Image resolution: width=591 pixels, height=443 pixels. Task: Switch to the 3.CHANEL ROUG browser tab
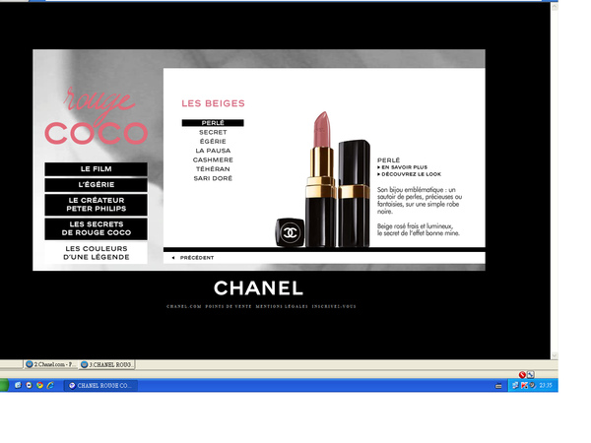click(106, 364)
